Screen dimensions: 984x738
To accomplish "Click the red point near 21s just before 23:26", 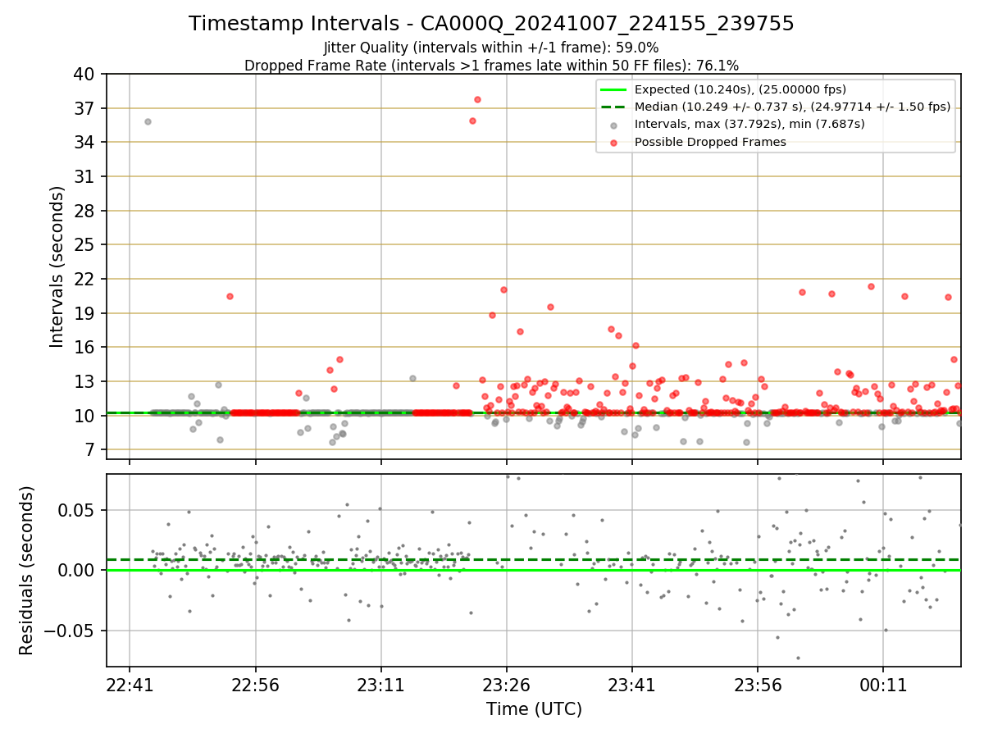I will (503, 289).
